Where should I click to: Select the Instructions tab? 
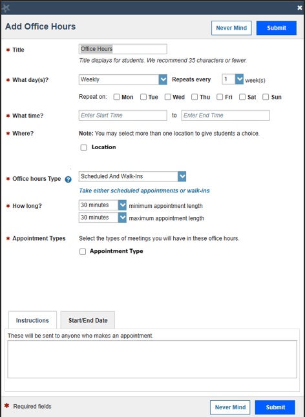click(32, 320)
